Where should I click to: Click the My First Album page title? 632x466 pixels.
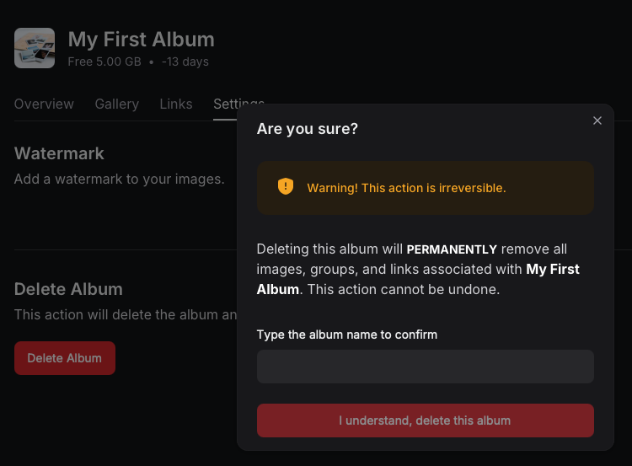(141, 40)
